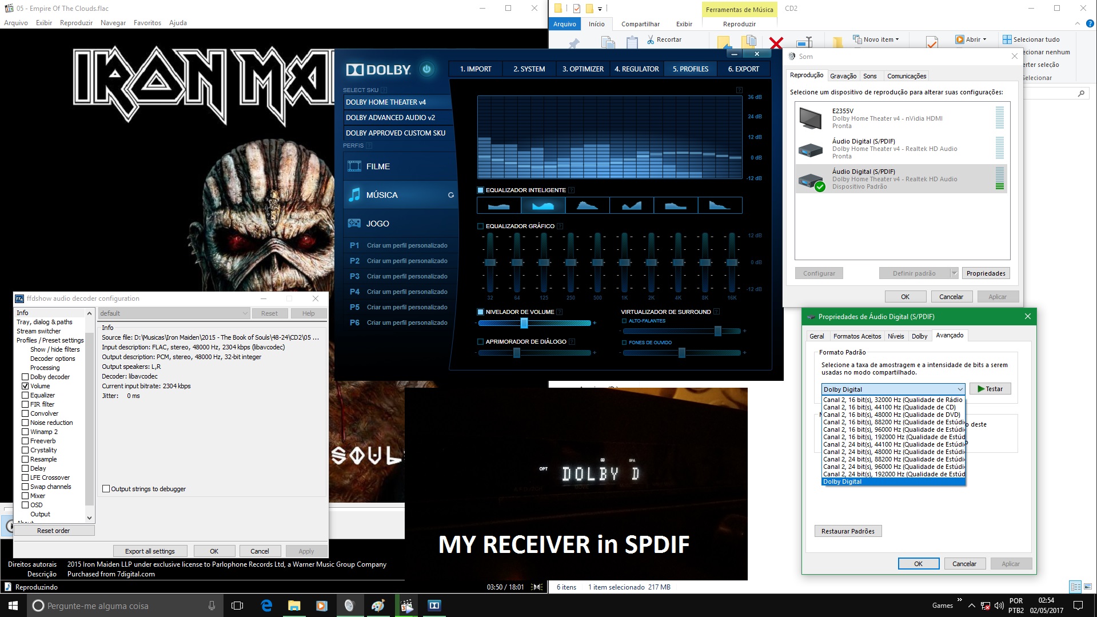Viewport: 1097px width, 617px height.
Task: Choose a different smart equalizer preset curve
Action: (587, 205)
